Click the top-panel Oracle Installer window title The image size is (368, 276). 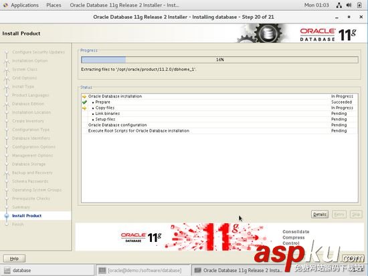pyautogui.click(x=124, y=5)
